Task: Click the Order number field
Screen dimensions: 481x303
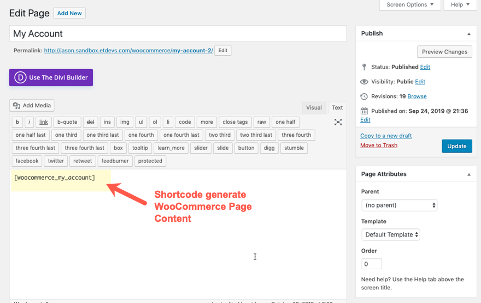Action: [x=372, y=264]
